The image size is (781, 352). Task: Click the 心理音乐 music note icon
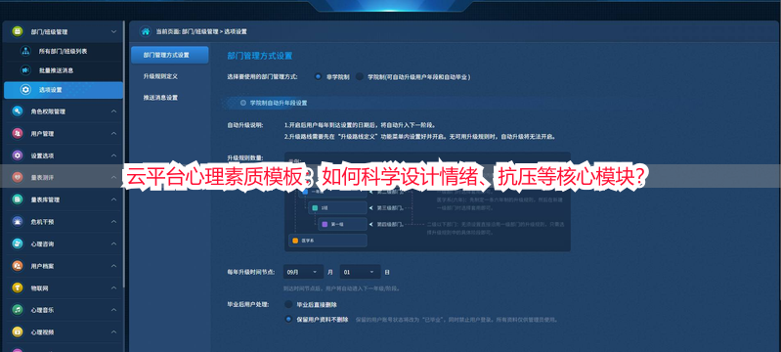tap(18, 310)
